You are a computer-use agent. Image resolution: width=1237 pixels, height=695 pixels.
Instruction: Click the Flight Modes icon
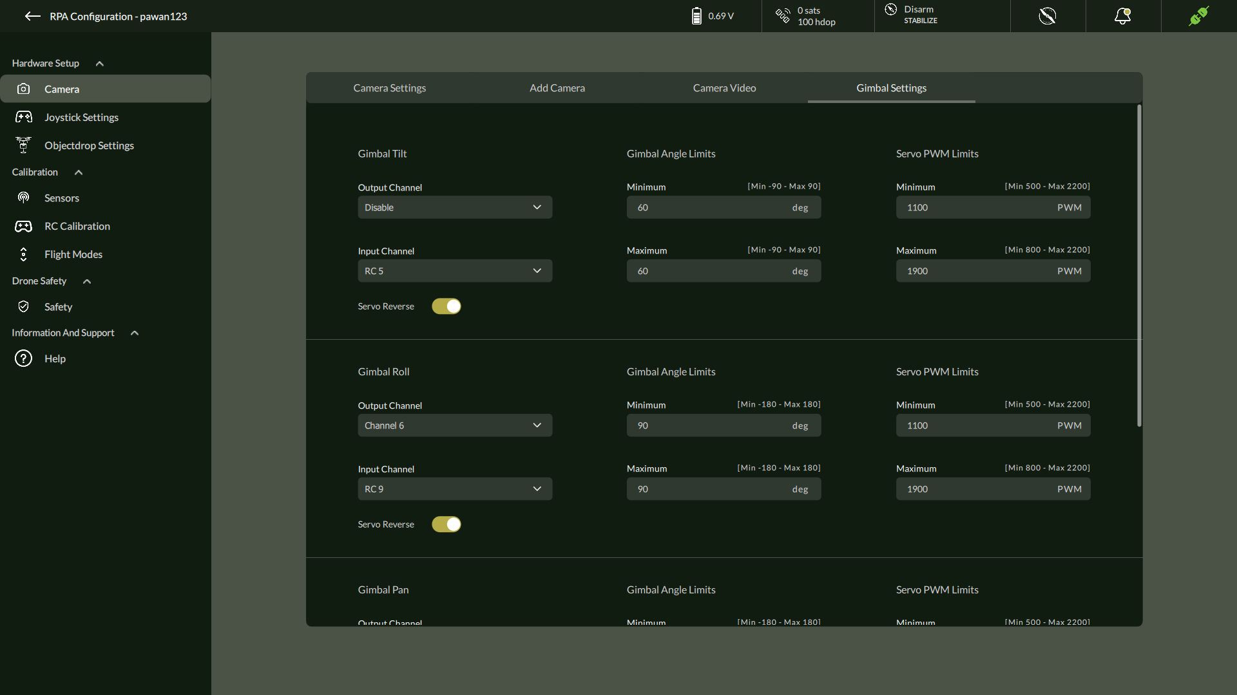click(x=23, y=254)
